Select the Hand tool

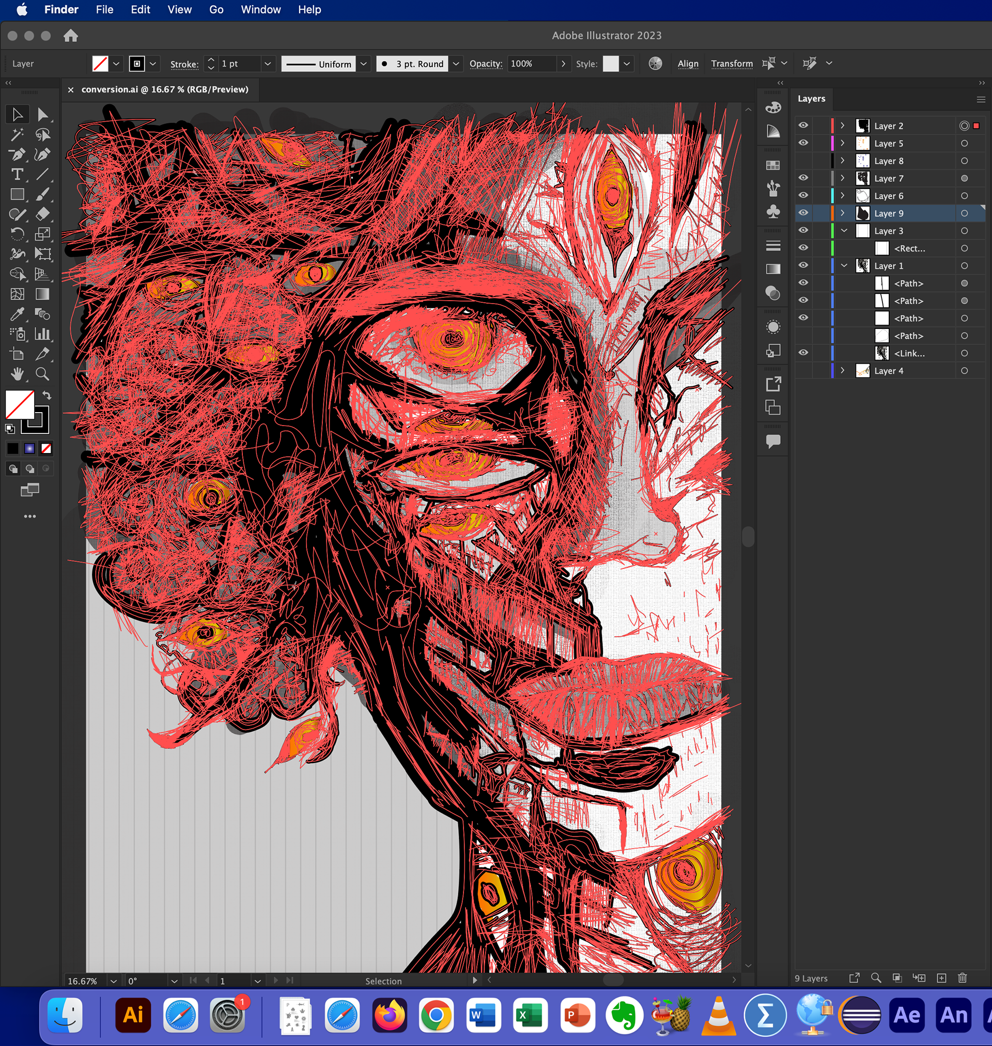[x=17, y=374]
